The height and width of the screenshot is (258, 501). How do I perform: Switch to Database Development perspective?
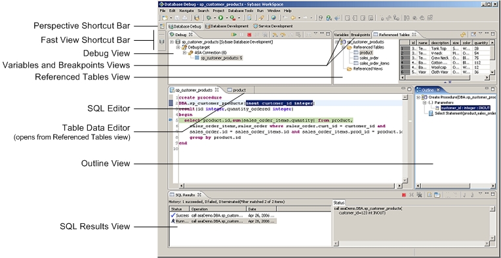[x=227, y=26]
